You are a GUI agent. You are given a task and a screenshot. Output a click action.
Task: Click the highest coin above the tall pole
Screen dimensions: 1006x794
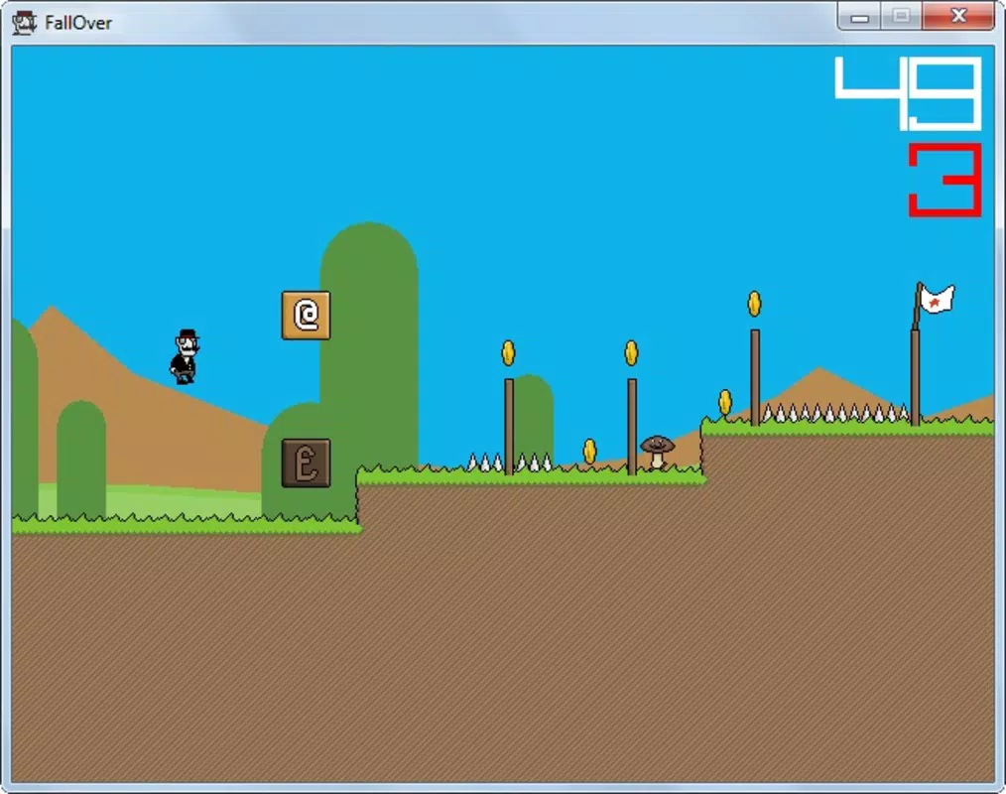click(x=754, y=304)
